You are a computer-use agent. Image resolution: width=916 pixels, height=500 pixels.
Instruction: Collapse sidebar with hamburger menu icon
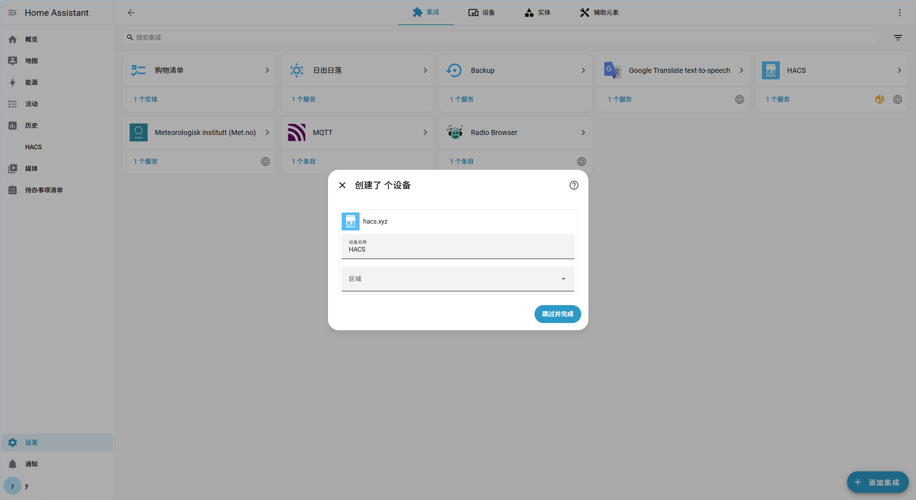[13, 13]
